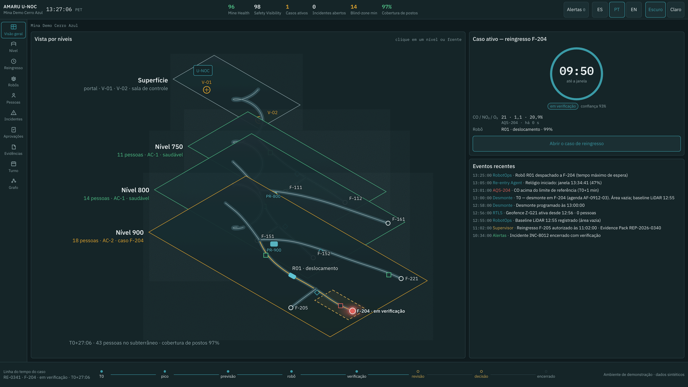Select the F-161 front node
Image resolution: width=688 pixels, height=387 pixels.
click(388, 223)
